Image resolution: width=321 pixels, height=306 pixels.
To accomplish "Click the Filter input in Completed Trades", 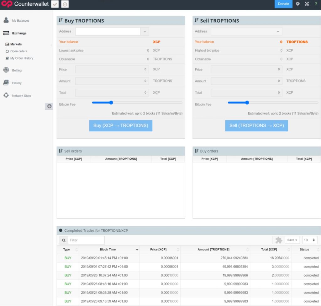I will point(86,240).
